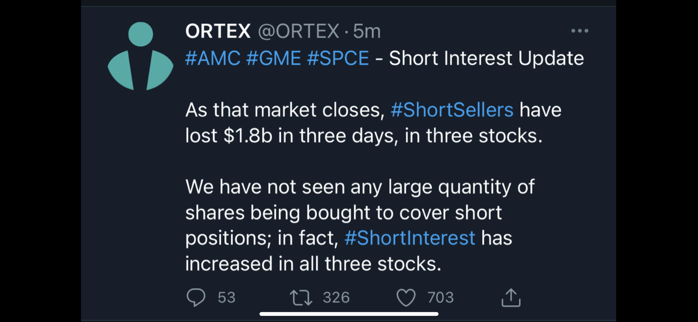
Task: Open the share sheet icon
Action: pos(510,297)
